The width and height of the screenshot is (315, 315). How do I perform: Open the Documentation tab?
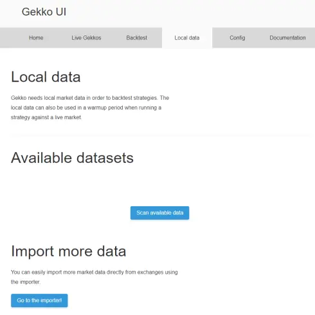(x=287, y=38)
